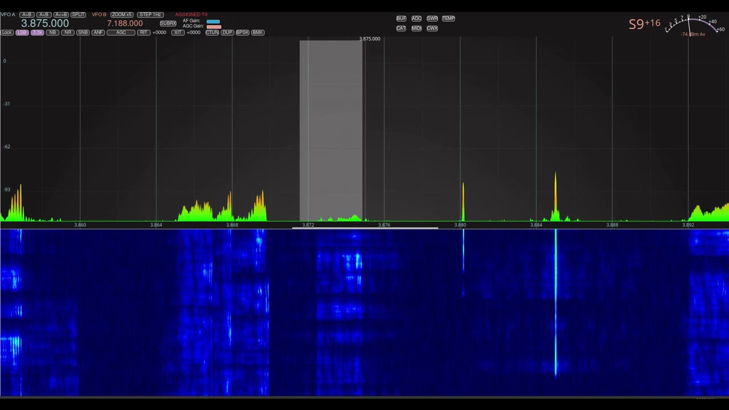This screenshot has height=410, width=729.
Task: Click the TEMP indicator
Action: click(448, 18)
